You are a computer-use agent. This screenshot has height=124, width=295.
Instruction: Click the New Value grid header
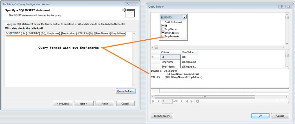189,52
